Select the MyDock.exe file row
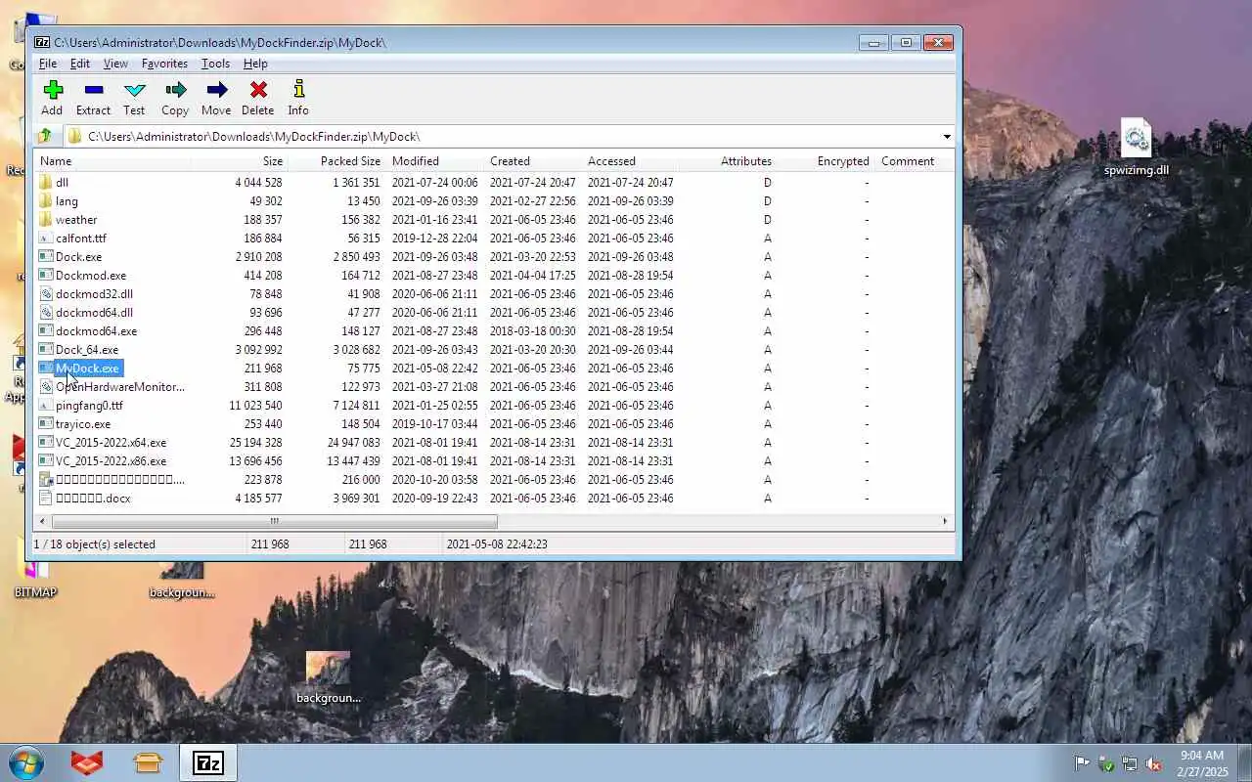1252x782 pixels. coord(494,368)
